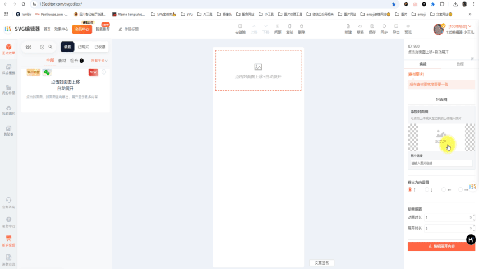Open 帮助中心 in the sidebar
The height and width of the screenshot is (269, 479).
[8, 222]
